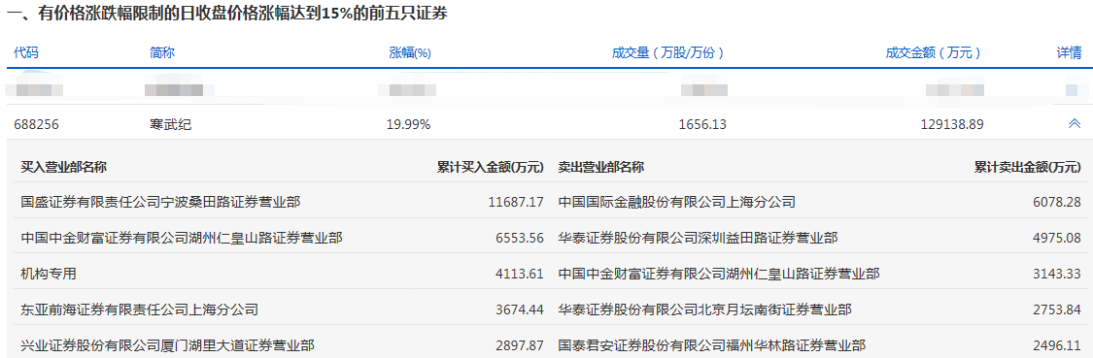Select 东亚前海证券上海分公司 buyer entry
Viewport: 1093px width, 358px height.
[x=140, y=309]
